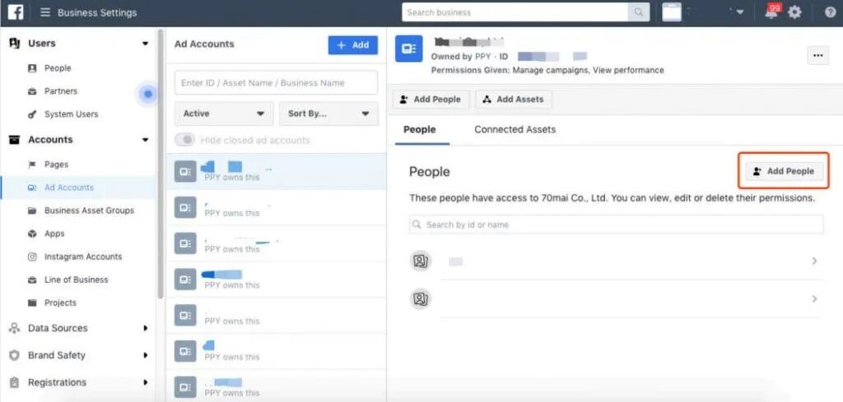
Task: Toggle Hide closed ad accounts
Action: click(184, 140)
